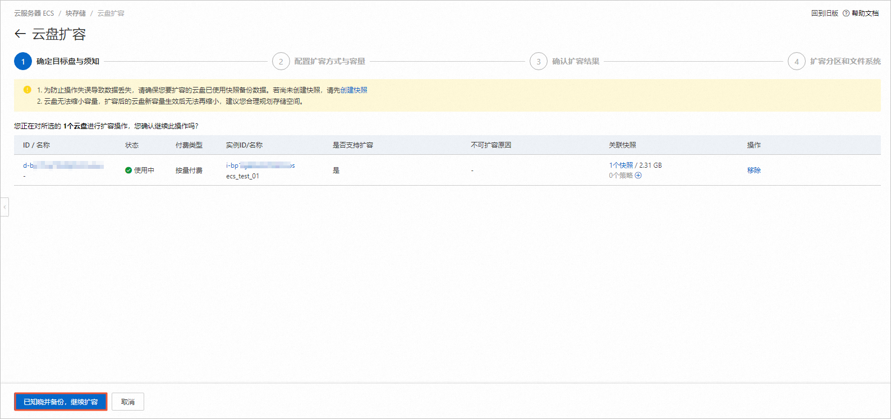Click the help question mark icon

tap(846, 13)
